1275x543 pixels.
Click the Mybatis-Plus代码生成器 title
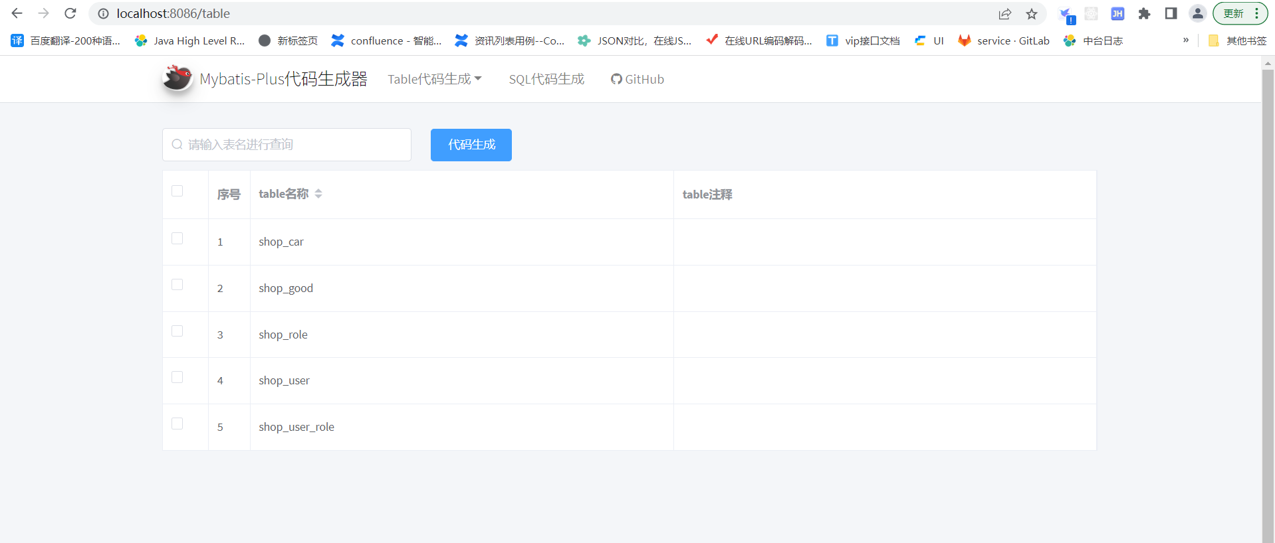coord(283,79)
